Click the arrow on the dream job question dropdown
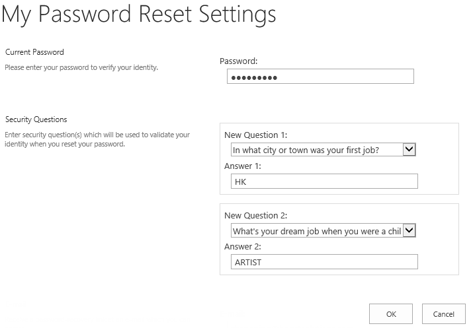The image size is (473, 328). pyautogui.click(x=409, y=231)
